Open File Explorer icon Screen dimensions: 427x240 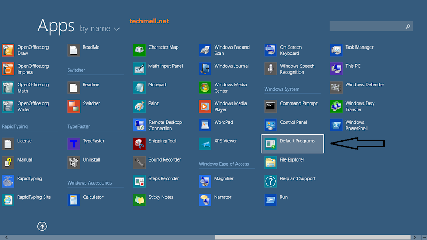pos(271,163)
